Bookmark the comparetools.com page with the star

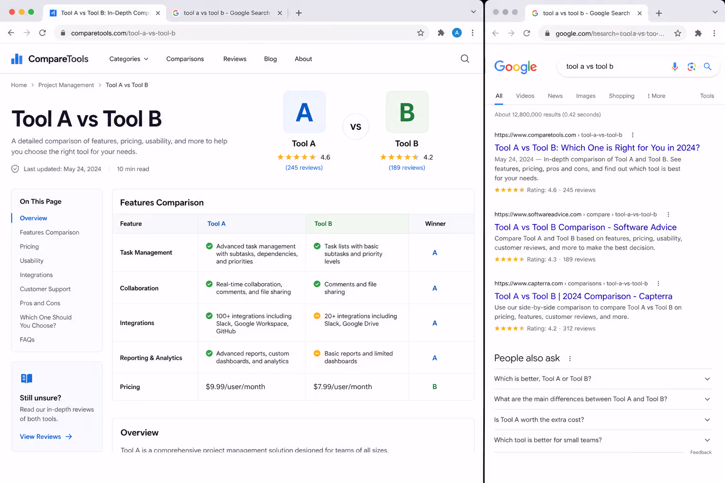[x=421, y=33]
